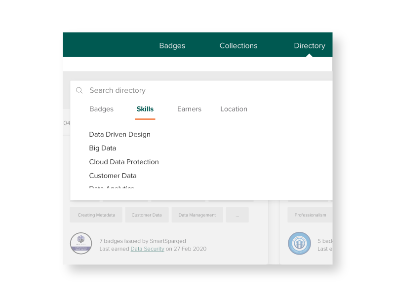Click the Customer Data skill tag
395x296 pixels.
point(147,215)
